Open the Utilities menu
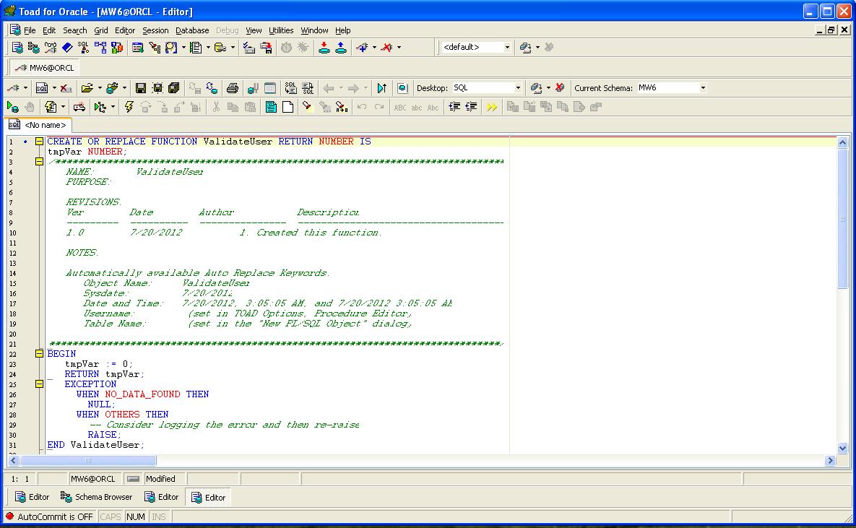 (281, 30)
